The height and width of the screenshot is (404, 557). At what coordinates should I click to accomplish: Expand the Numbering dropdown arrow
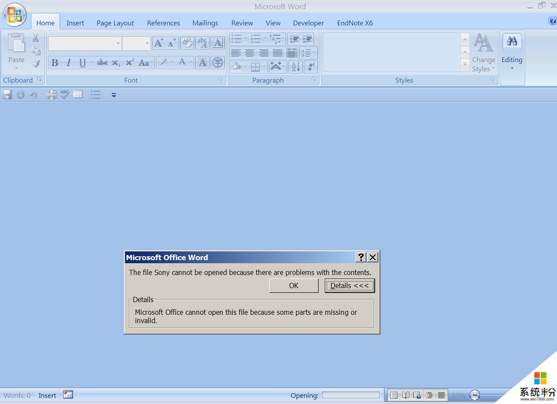(265, 39)
